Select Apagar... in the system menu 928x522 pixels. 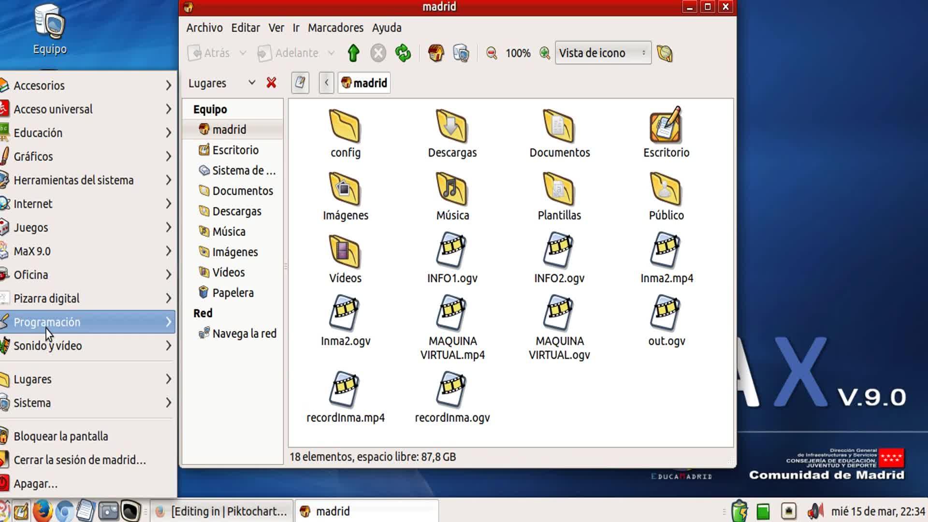coord(35,483)
